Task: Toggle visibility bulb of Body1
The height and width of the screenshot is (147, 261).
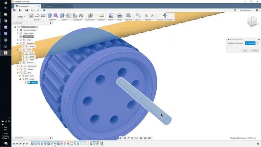Action: (26, 82)
